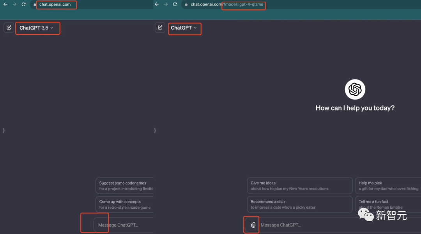Click the "Suggest some codenames" prompt card
The height and width of the screenshot is (234, 421).
tap(125, 186)
